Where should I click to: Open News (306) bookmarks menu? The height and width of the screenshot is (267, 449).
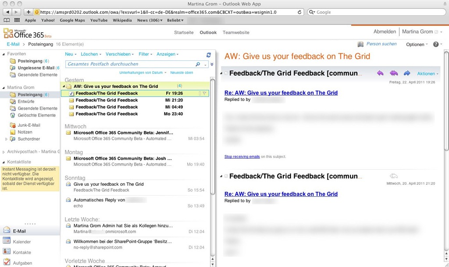(x=150, y=20)
